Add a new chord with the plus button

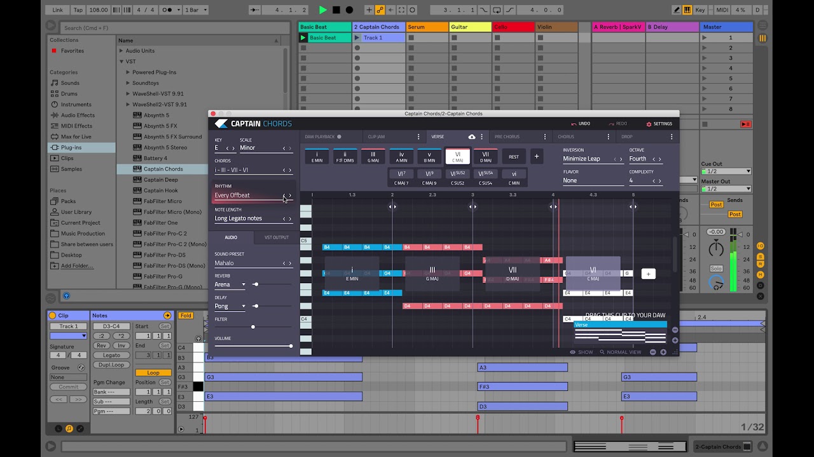[536, 156]
